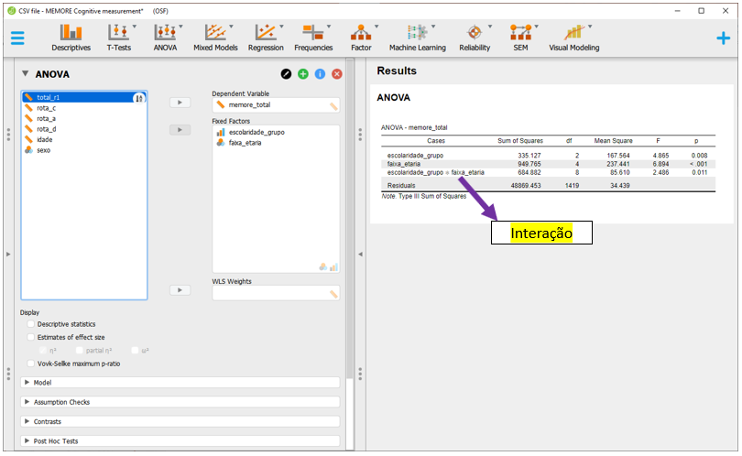Tick Vovk-Sellke maximum p-ratio option
This screenshot has height=456, width=742.
(x=32, y=364)
